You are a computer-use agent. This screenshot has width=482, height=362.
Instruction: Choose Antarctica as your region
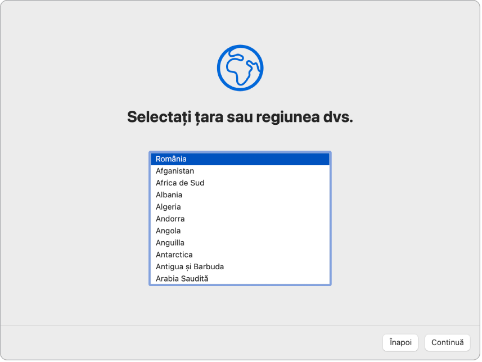[241, 255]
